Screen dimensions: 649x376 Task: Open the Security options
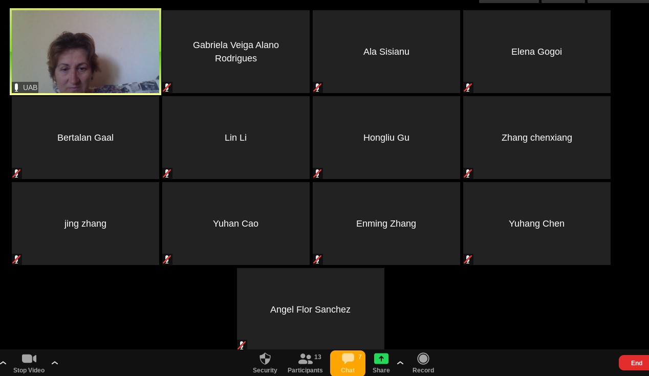tap(265, 363)
